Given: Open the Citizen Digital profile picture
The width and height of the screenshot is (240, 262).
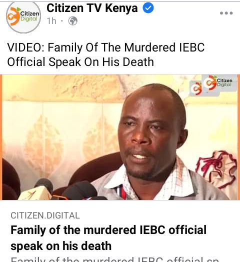Looking at the screenshot, I should pos(23,17).
